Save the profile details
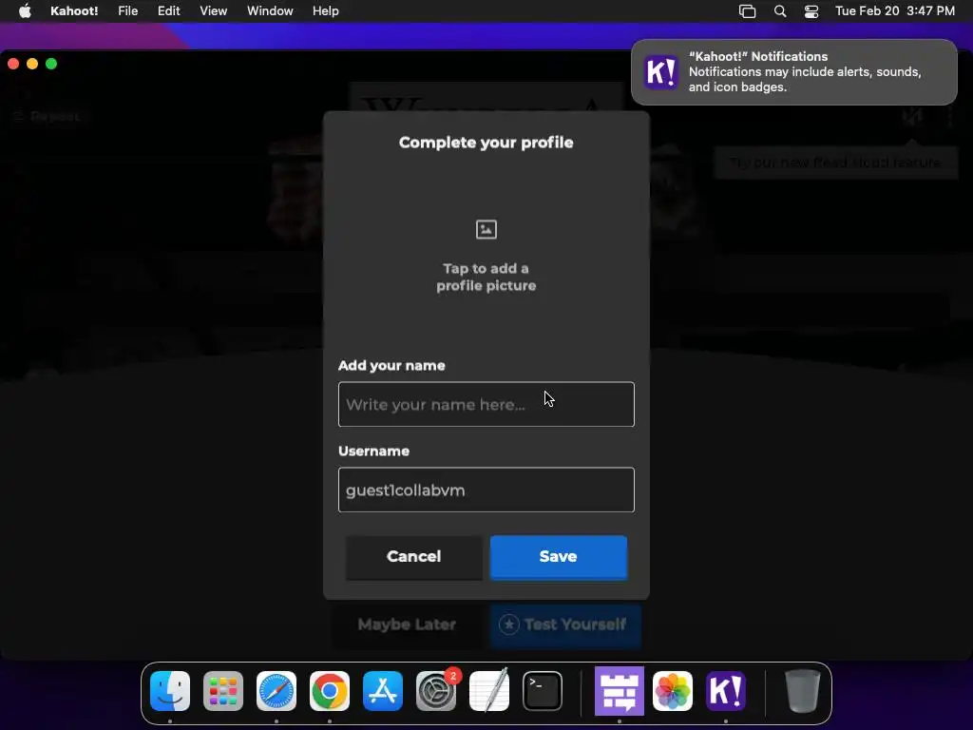Viewport: 973px width, 730px height. pos(559,557)
